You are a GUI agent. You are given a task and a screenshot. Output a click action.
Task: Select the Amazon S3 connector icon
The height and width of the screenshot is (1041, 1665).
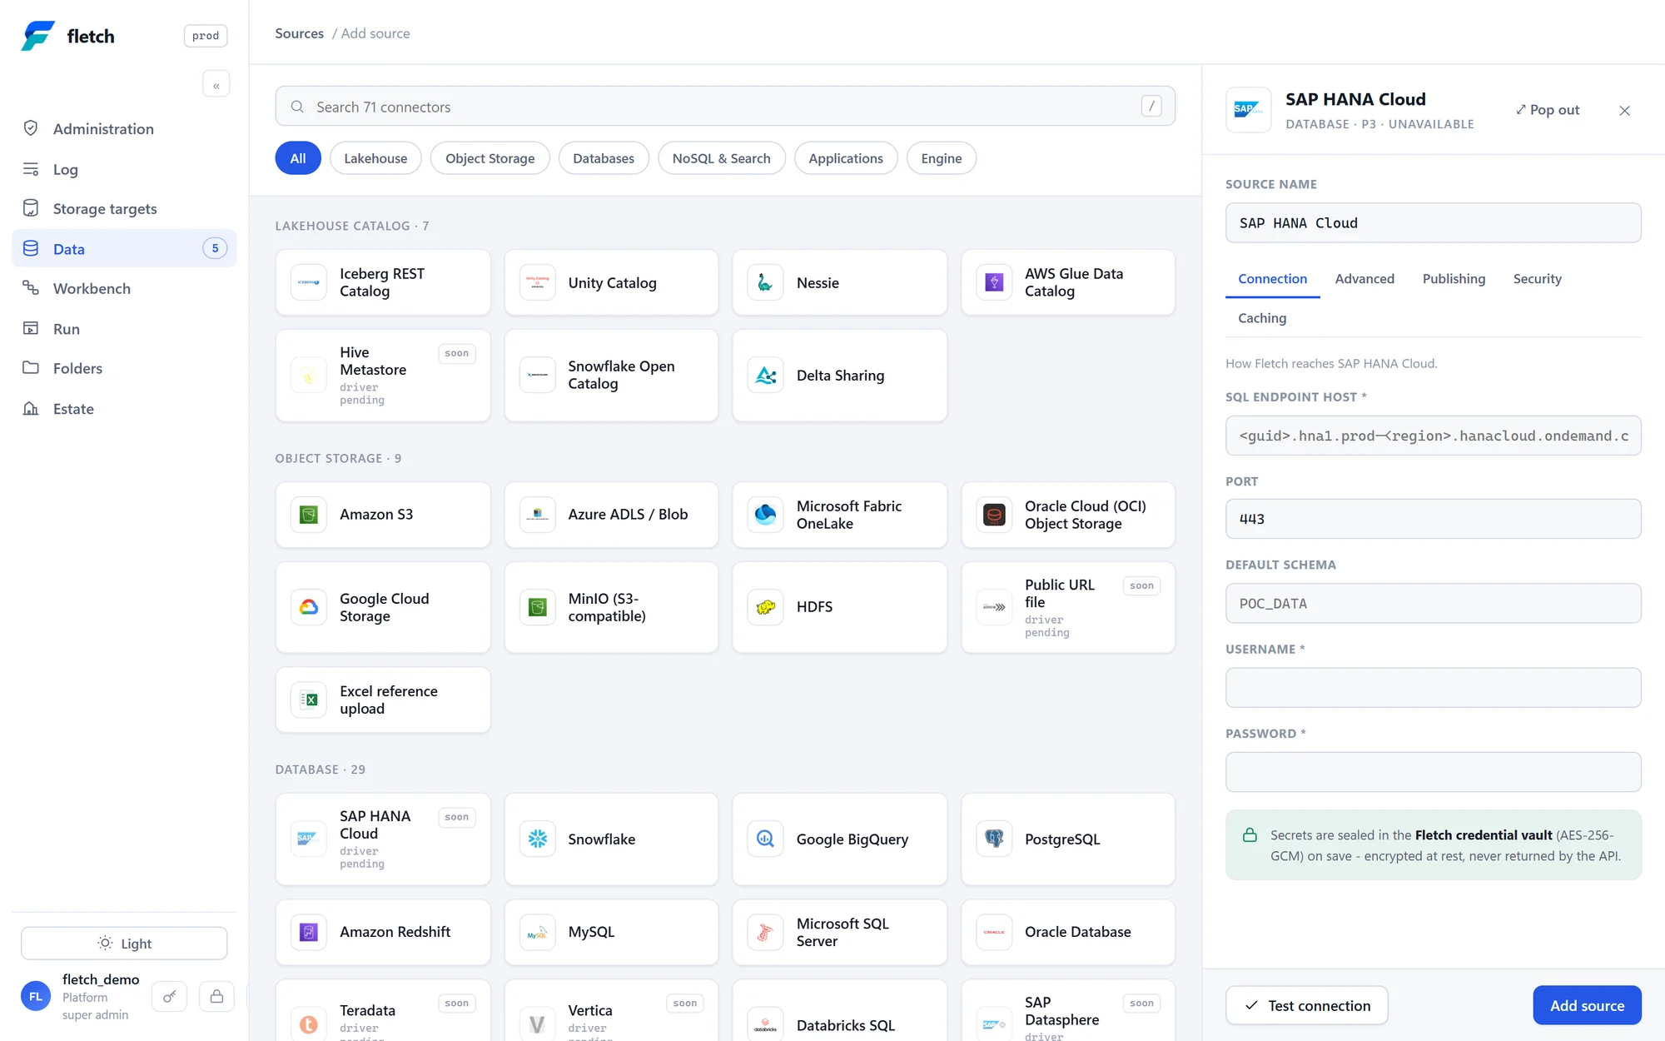[x=309, y=515]
